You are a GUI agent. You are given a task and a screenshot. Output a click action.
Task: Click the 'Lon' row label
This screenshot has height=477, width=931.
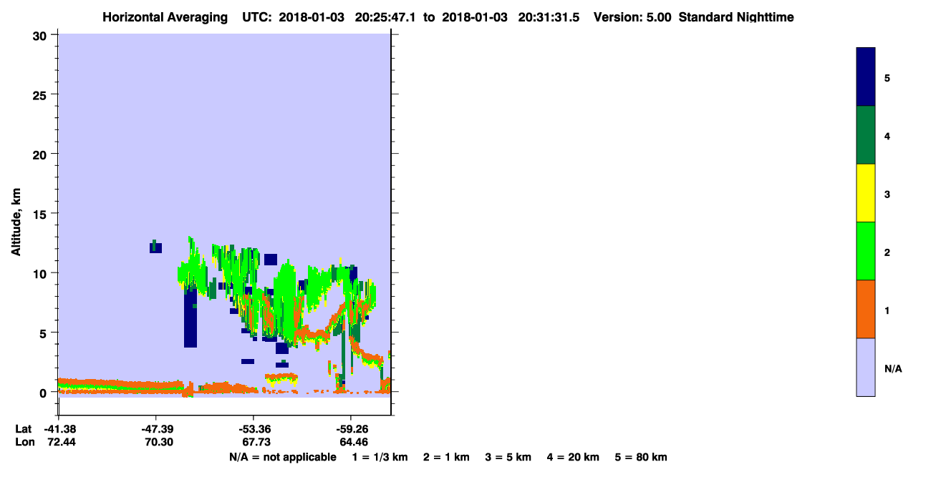(24, 442)
